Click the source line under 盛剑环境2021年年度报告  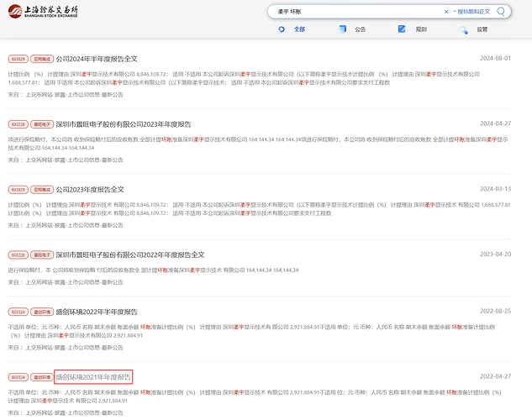click(66, 413)
